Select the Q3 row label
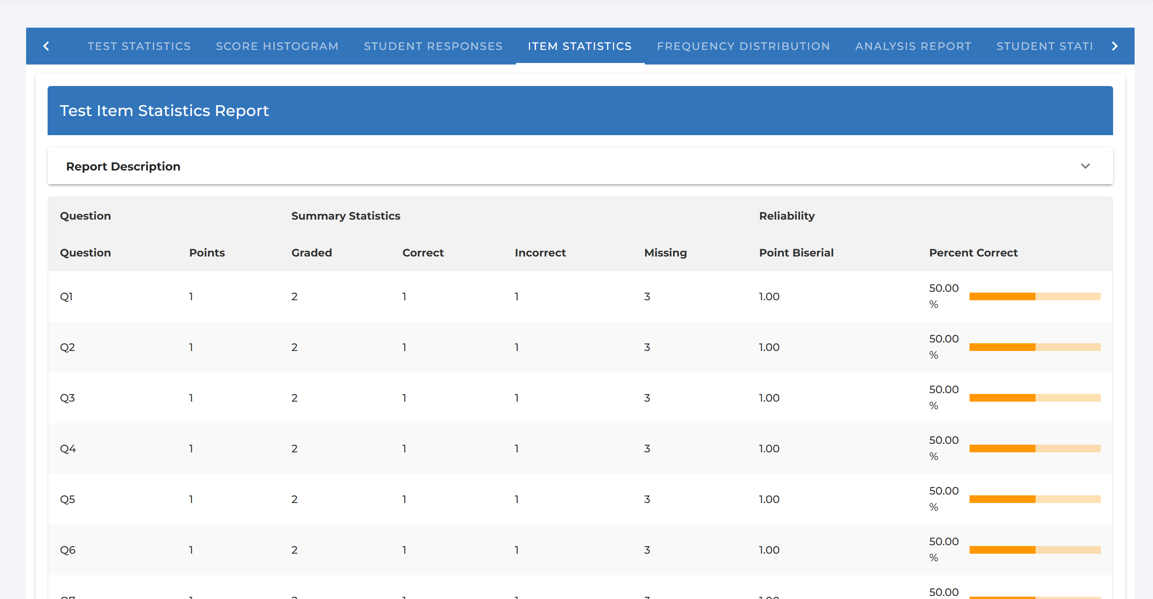This screenshot has width=1153, height=599. (x=68, y=397)
